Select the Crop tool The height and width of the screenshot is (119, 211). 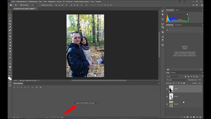(x=10, y=24)
